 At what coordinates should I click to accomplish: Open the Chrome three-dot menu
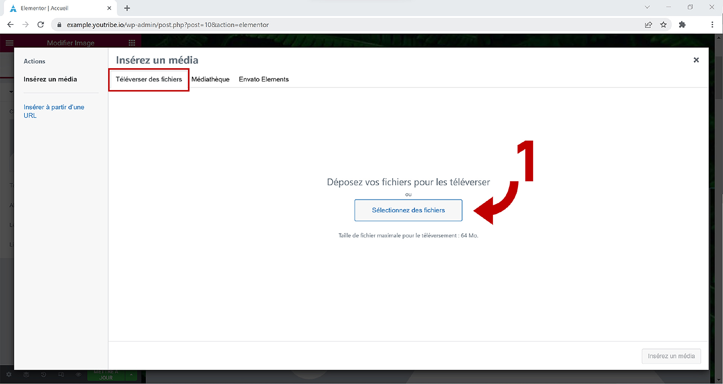[712, 25]
